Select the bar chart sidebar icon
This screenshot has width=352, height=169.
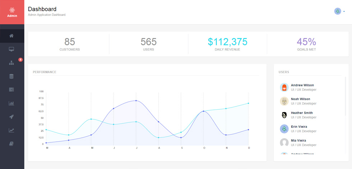(11, 103)
